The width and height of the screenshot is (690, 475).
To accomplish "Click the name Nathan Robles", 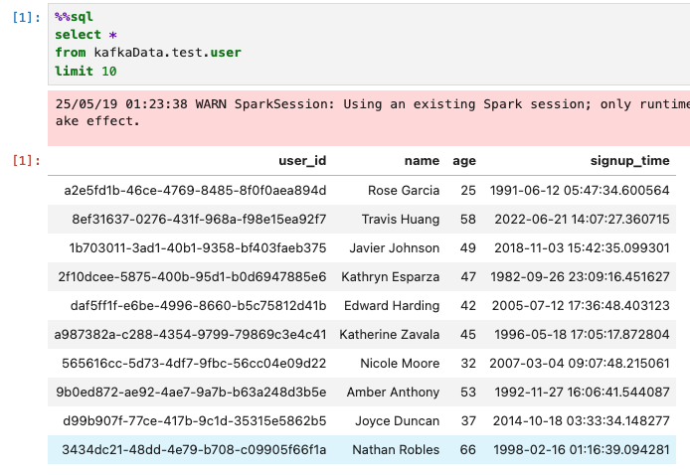I will 396,449.
